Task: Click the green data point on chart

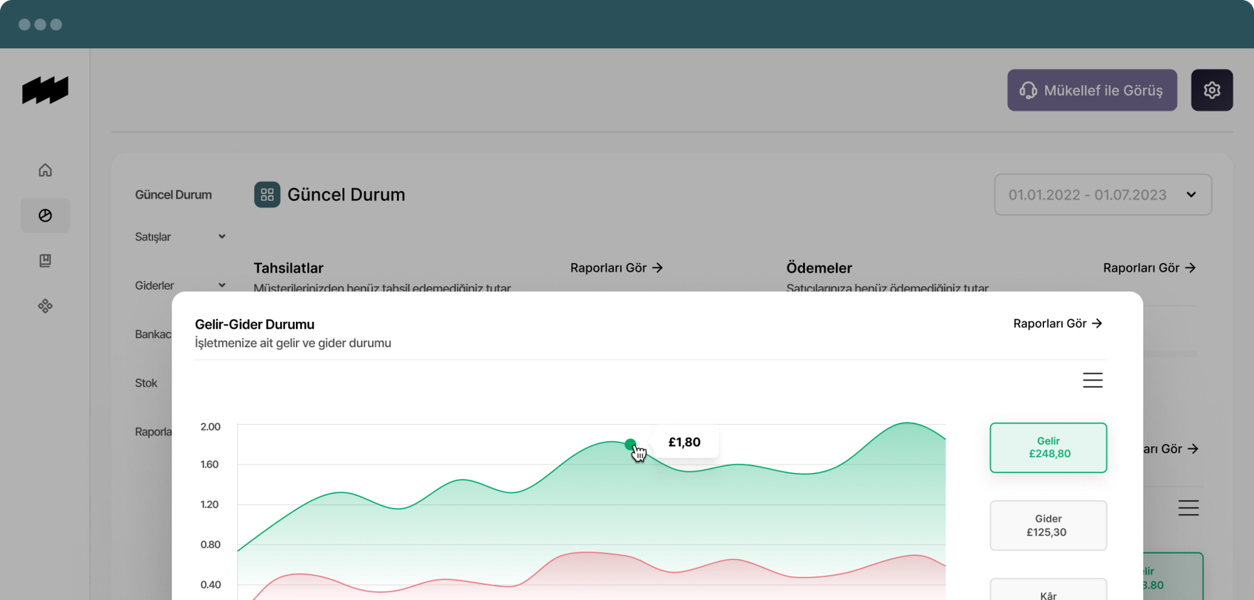Action: [630, 444]
